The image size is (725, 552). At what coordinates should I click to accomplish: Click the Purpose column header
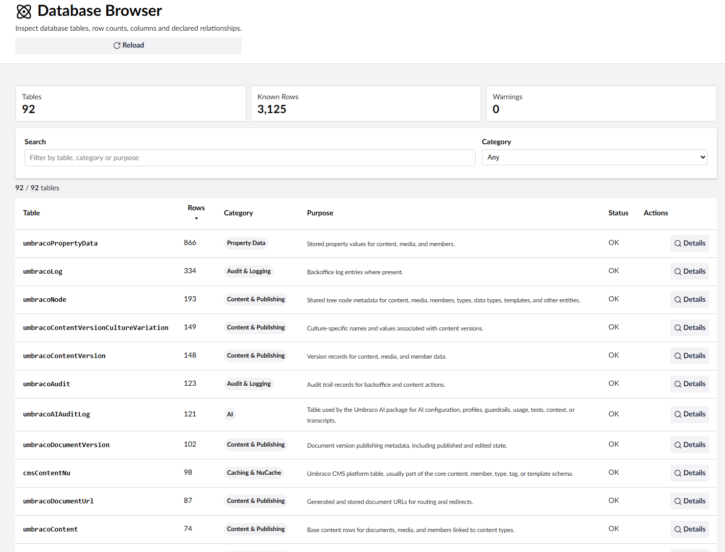[x=320, y=213]
